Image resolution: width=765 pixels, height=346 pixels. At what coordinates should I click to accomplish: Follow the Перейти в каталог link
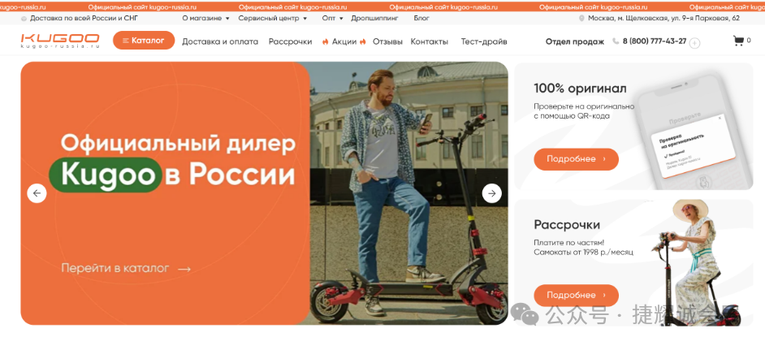126,268
